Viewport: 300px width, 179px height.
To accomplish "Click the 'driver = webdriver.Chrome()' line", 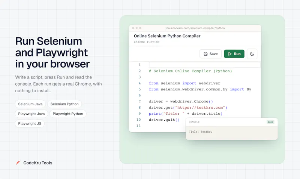I will (x=181, y=102).
